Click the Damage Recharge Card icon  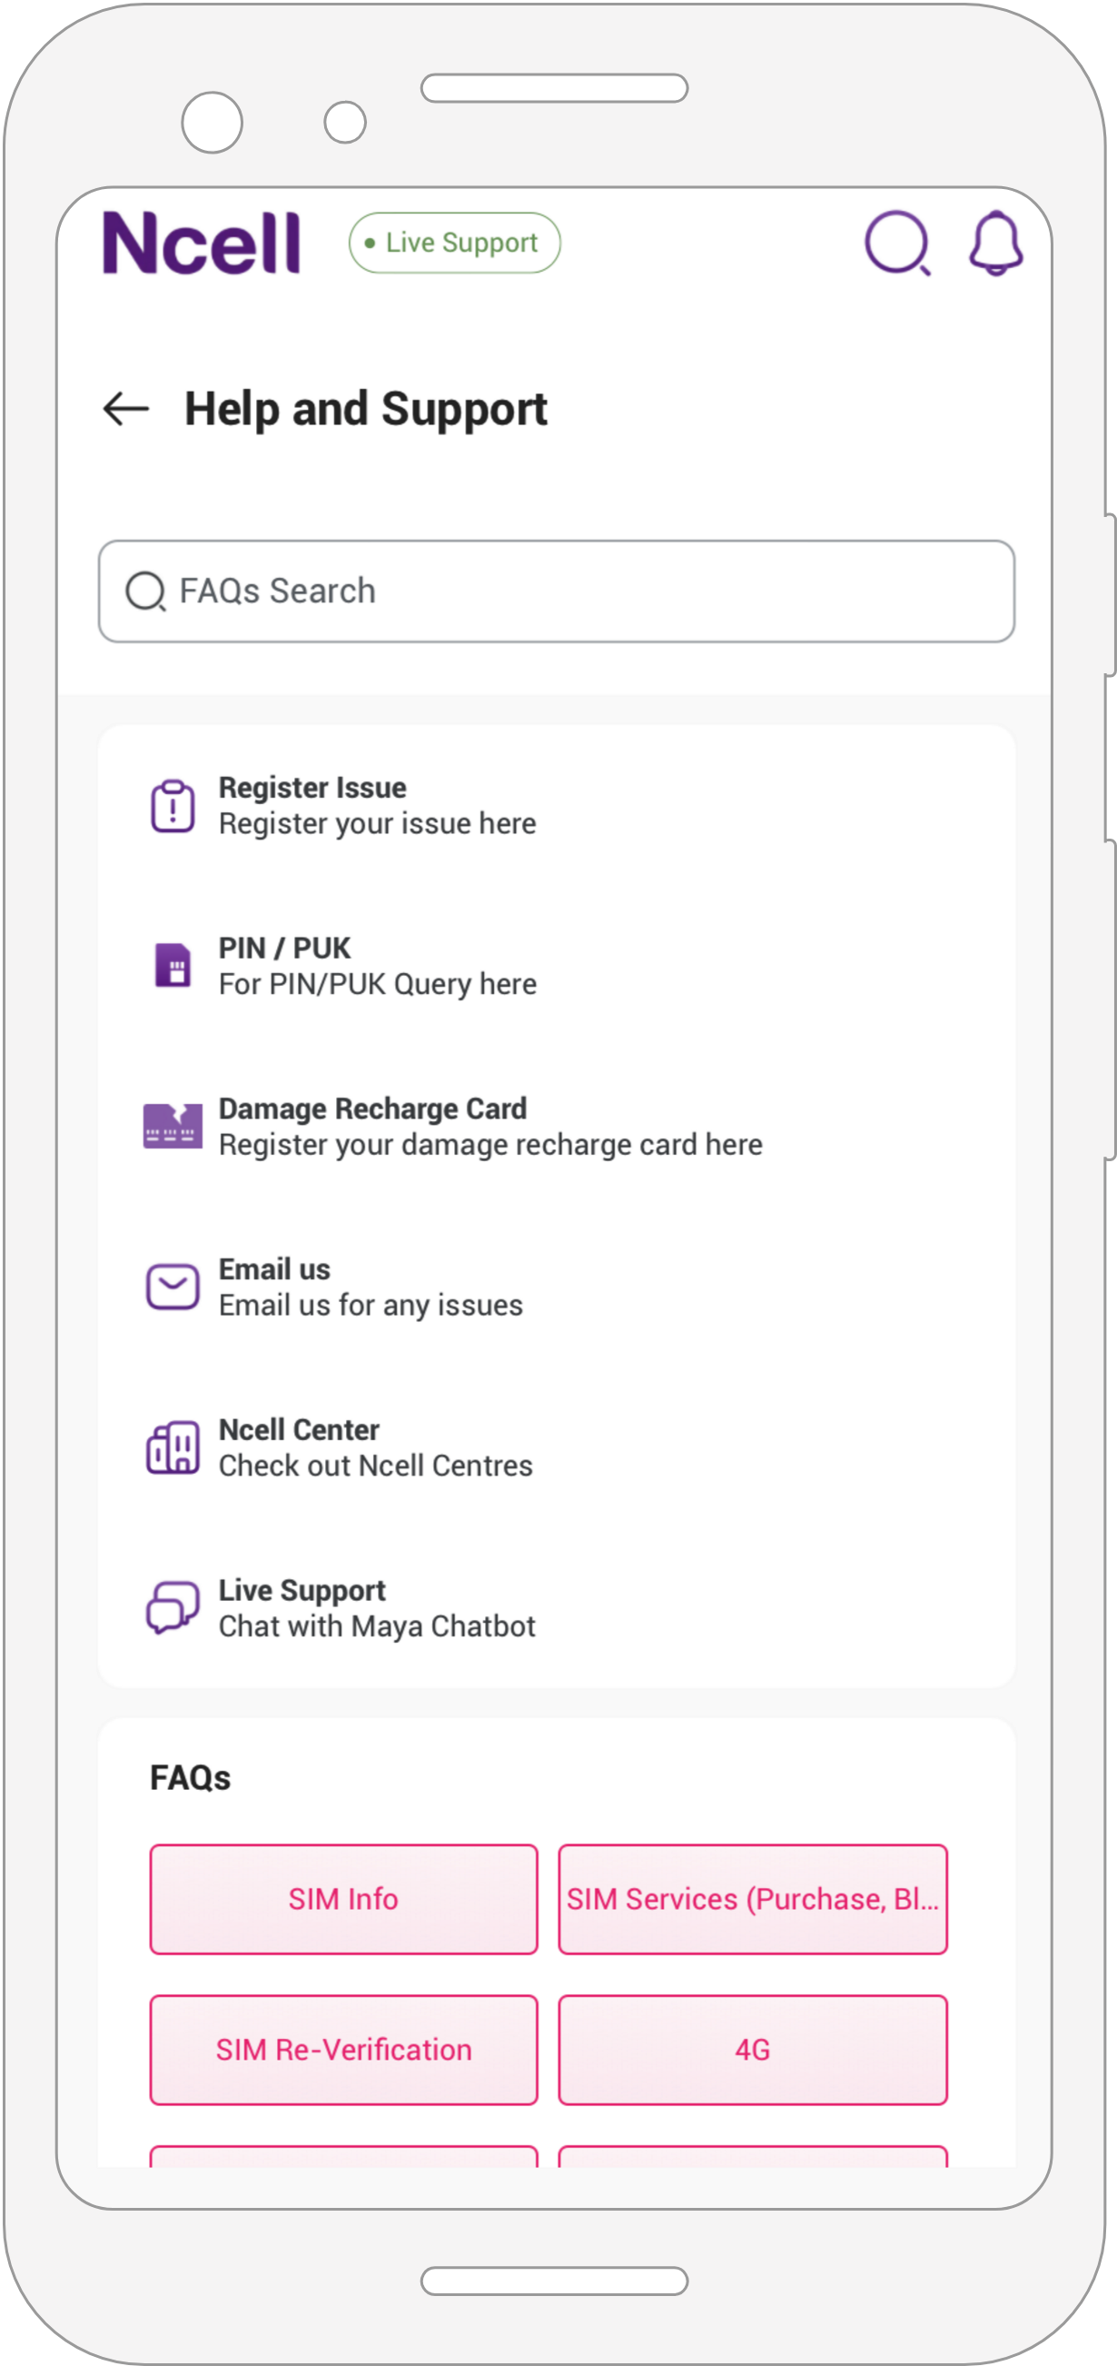pyautogui.click(x=173, y=1126)
